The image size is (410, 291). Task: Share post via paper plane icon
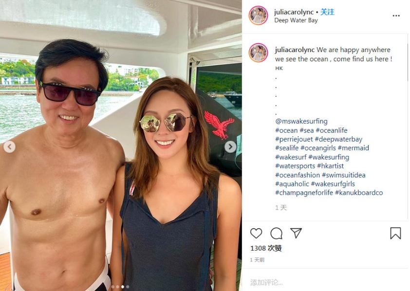point(296,233)
